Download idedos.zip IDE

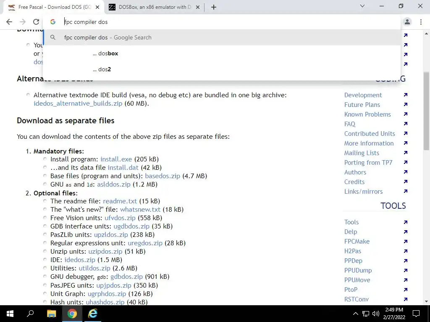(x=80, y=260)
